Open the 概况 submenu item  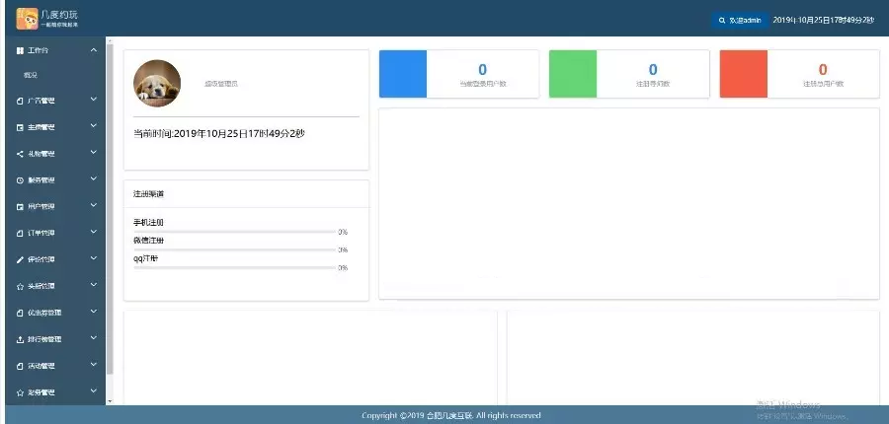click(31, 75)
